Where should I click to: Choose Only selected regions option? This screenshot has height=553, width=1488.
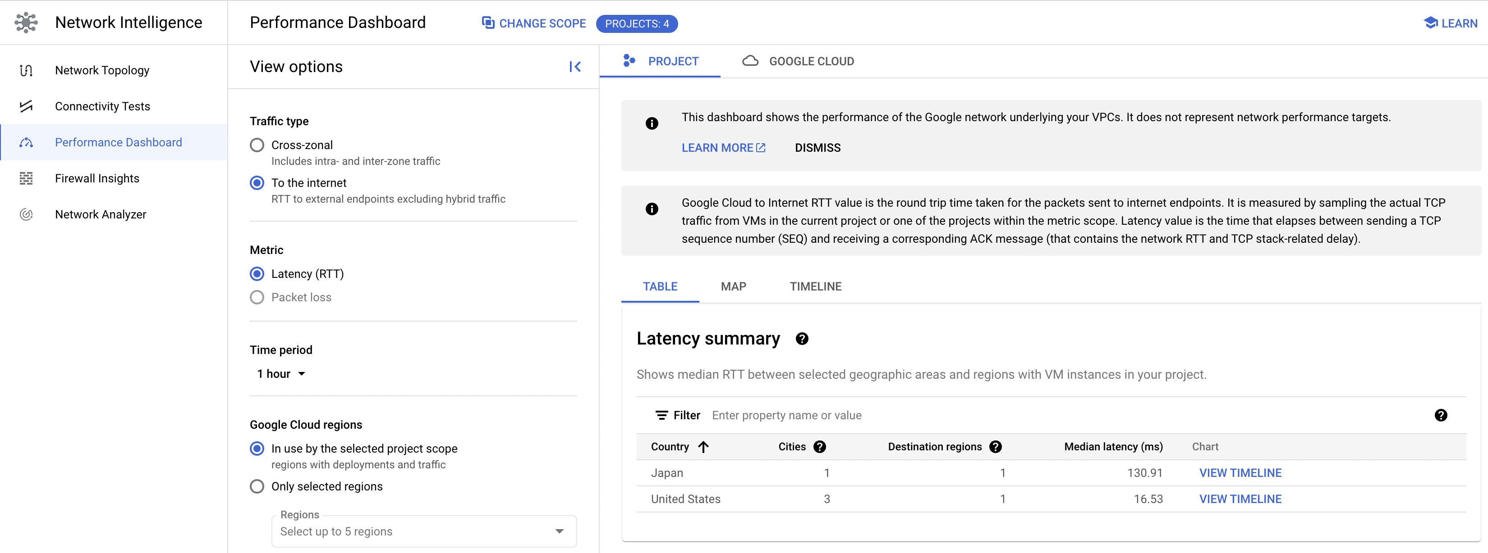click(x=257, y=487)
